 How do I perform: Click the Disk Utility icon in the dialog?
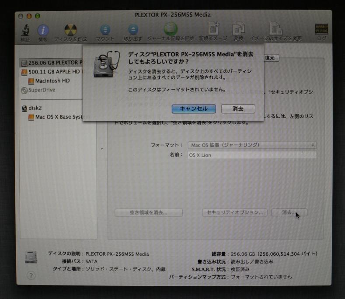(x=106, y=64)
